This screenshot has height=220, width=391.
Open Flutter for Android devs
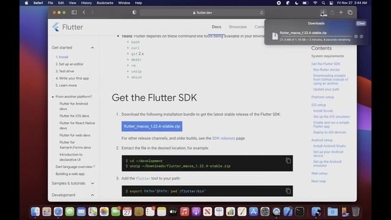[73, 106]
